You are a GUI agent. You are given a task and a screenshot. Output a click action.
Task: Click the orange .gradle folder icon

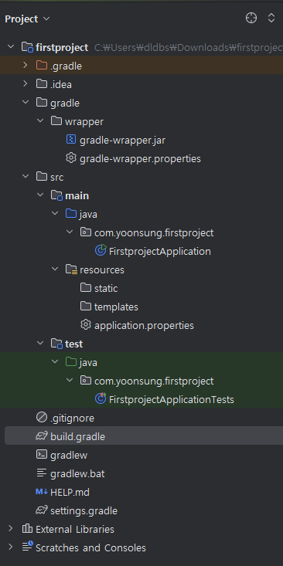click(x=42, y=66)
